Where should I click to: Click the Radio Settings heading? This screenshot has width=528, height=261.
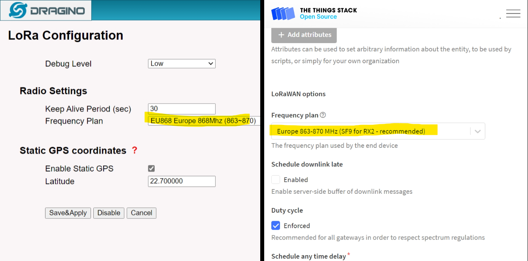(53, 91)
